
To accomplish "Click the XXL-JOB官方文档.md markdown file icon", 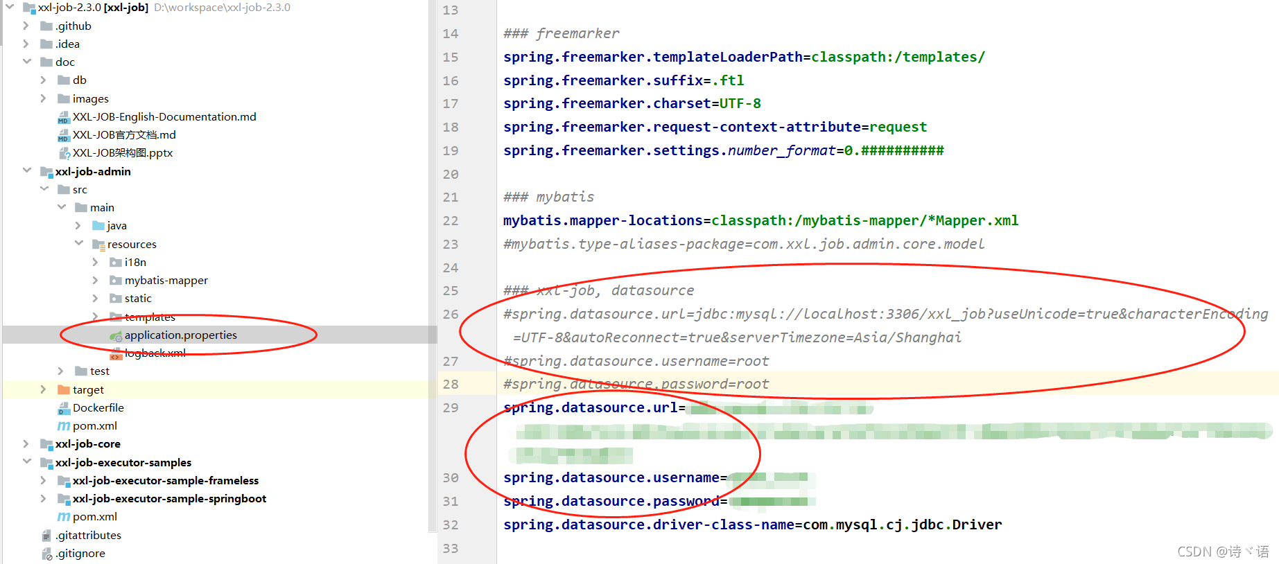I will click(64, 135).
